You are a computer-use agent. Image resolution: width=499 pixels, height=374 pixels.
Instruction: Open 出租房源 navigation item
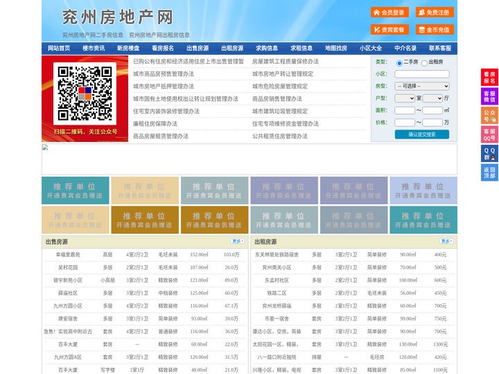(x=232, y=48)
